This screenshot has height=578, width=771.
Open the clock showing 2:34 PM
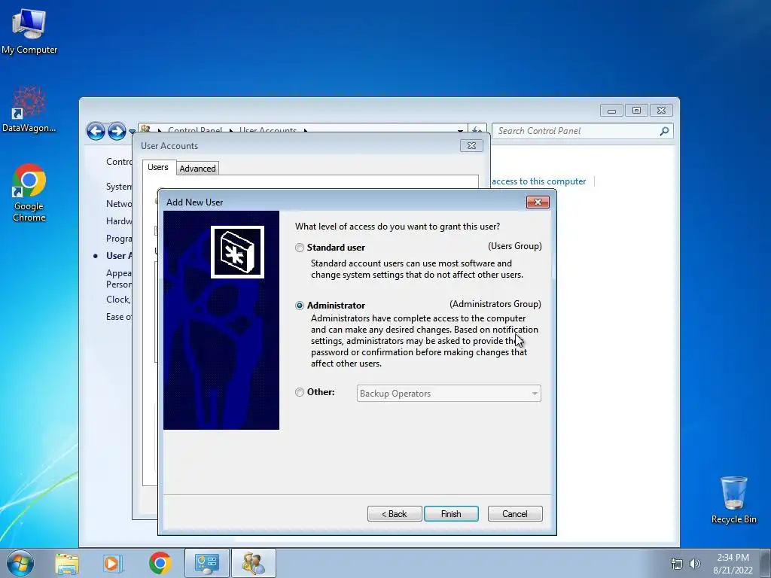pyautogui.click(x=733, y=563)
